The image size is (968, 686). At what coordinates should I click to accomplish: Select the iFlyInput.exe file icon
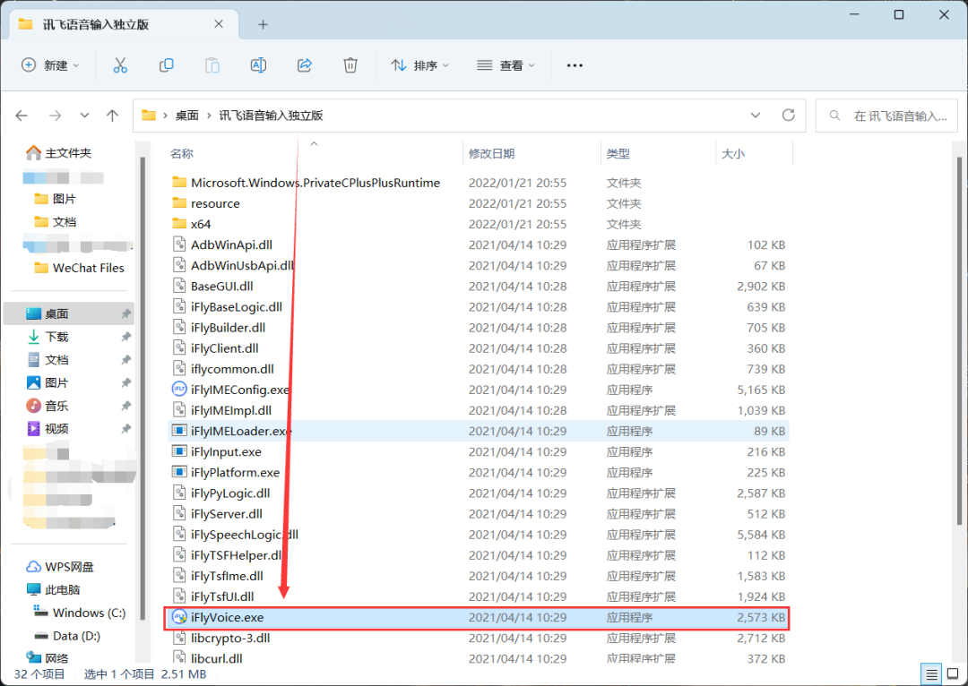179,451
